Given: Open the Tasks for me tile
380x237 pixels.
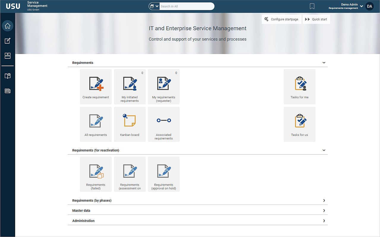Looking at the screenshot, I should pyautogui.click(x=300, y=87).
